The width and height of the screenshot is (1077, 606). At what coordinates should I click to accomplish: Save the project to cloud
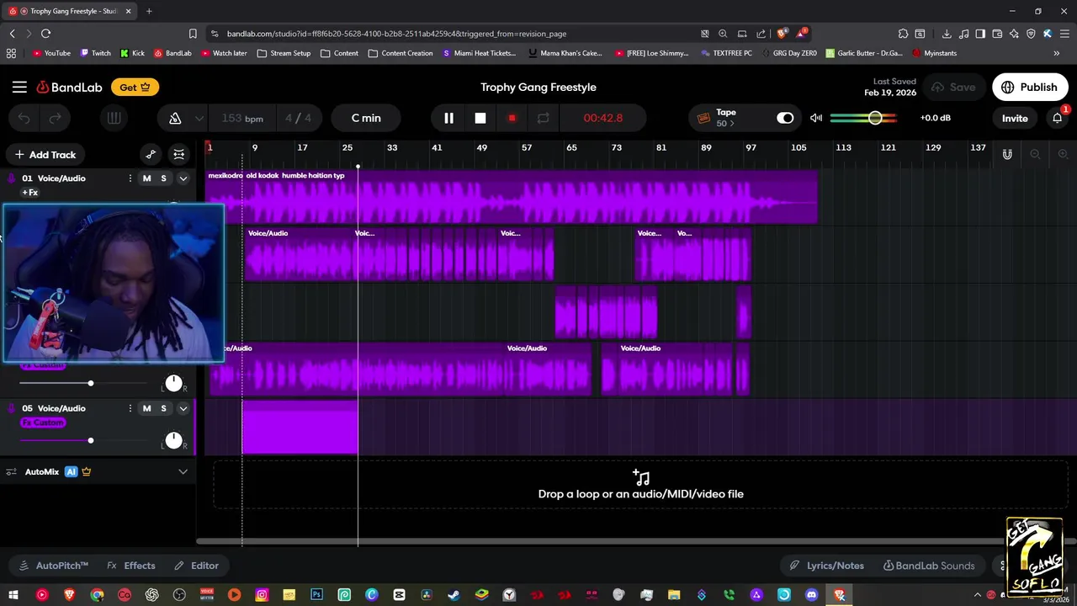(953, 87)
